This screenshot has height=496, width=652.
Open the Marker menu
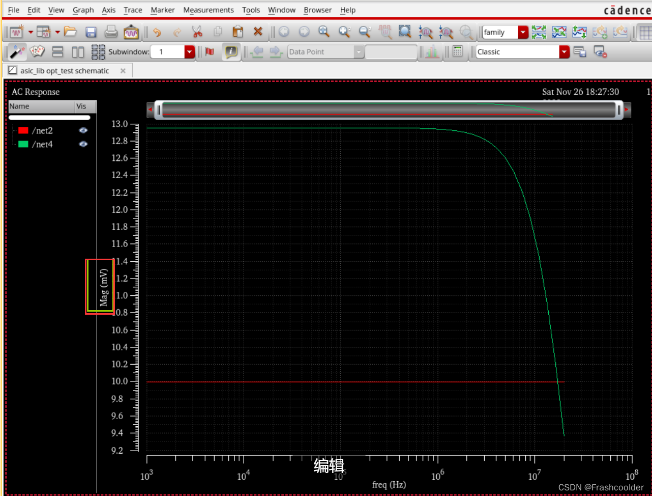point(163,10)
